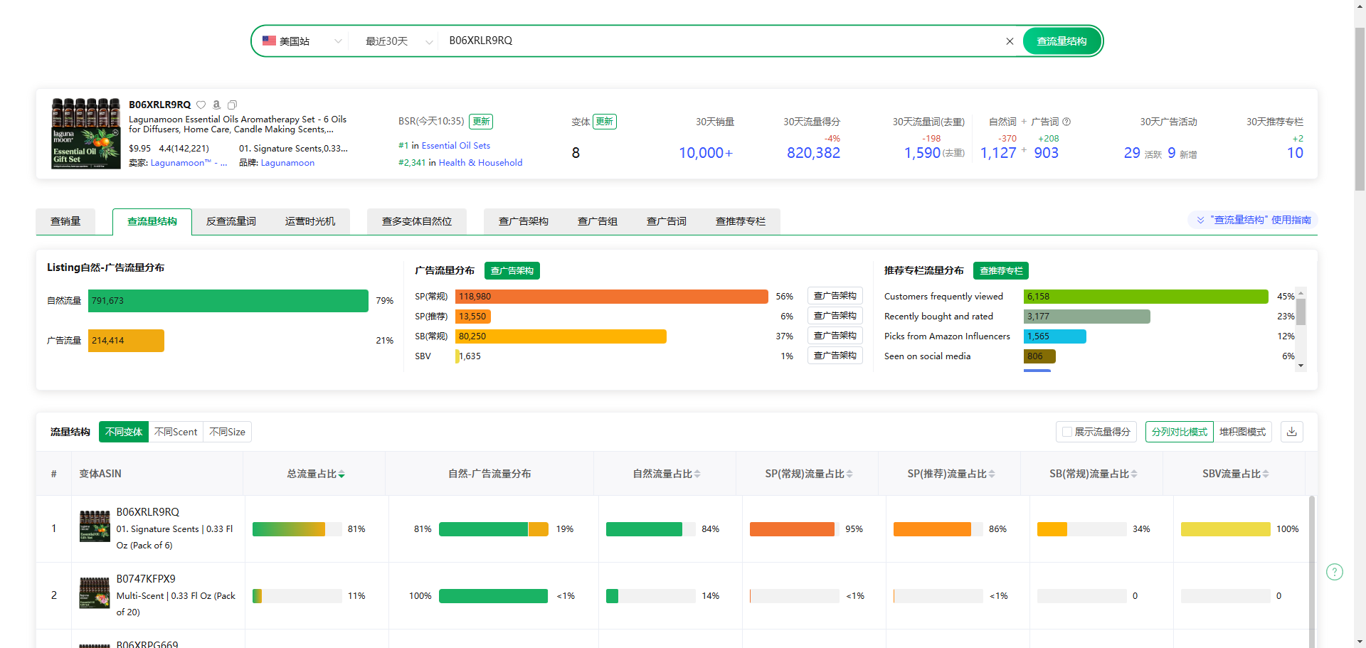Sort by SB(常规)流量占比 sort icon
The image size is (1366, 648).
tap(1134, 474)
